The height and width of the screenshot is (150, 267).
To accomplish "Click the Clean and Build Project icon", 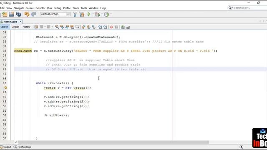I will point(82,14).
